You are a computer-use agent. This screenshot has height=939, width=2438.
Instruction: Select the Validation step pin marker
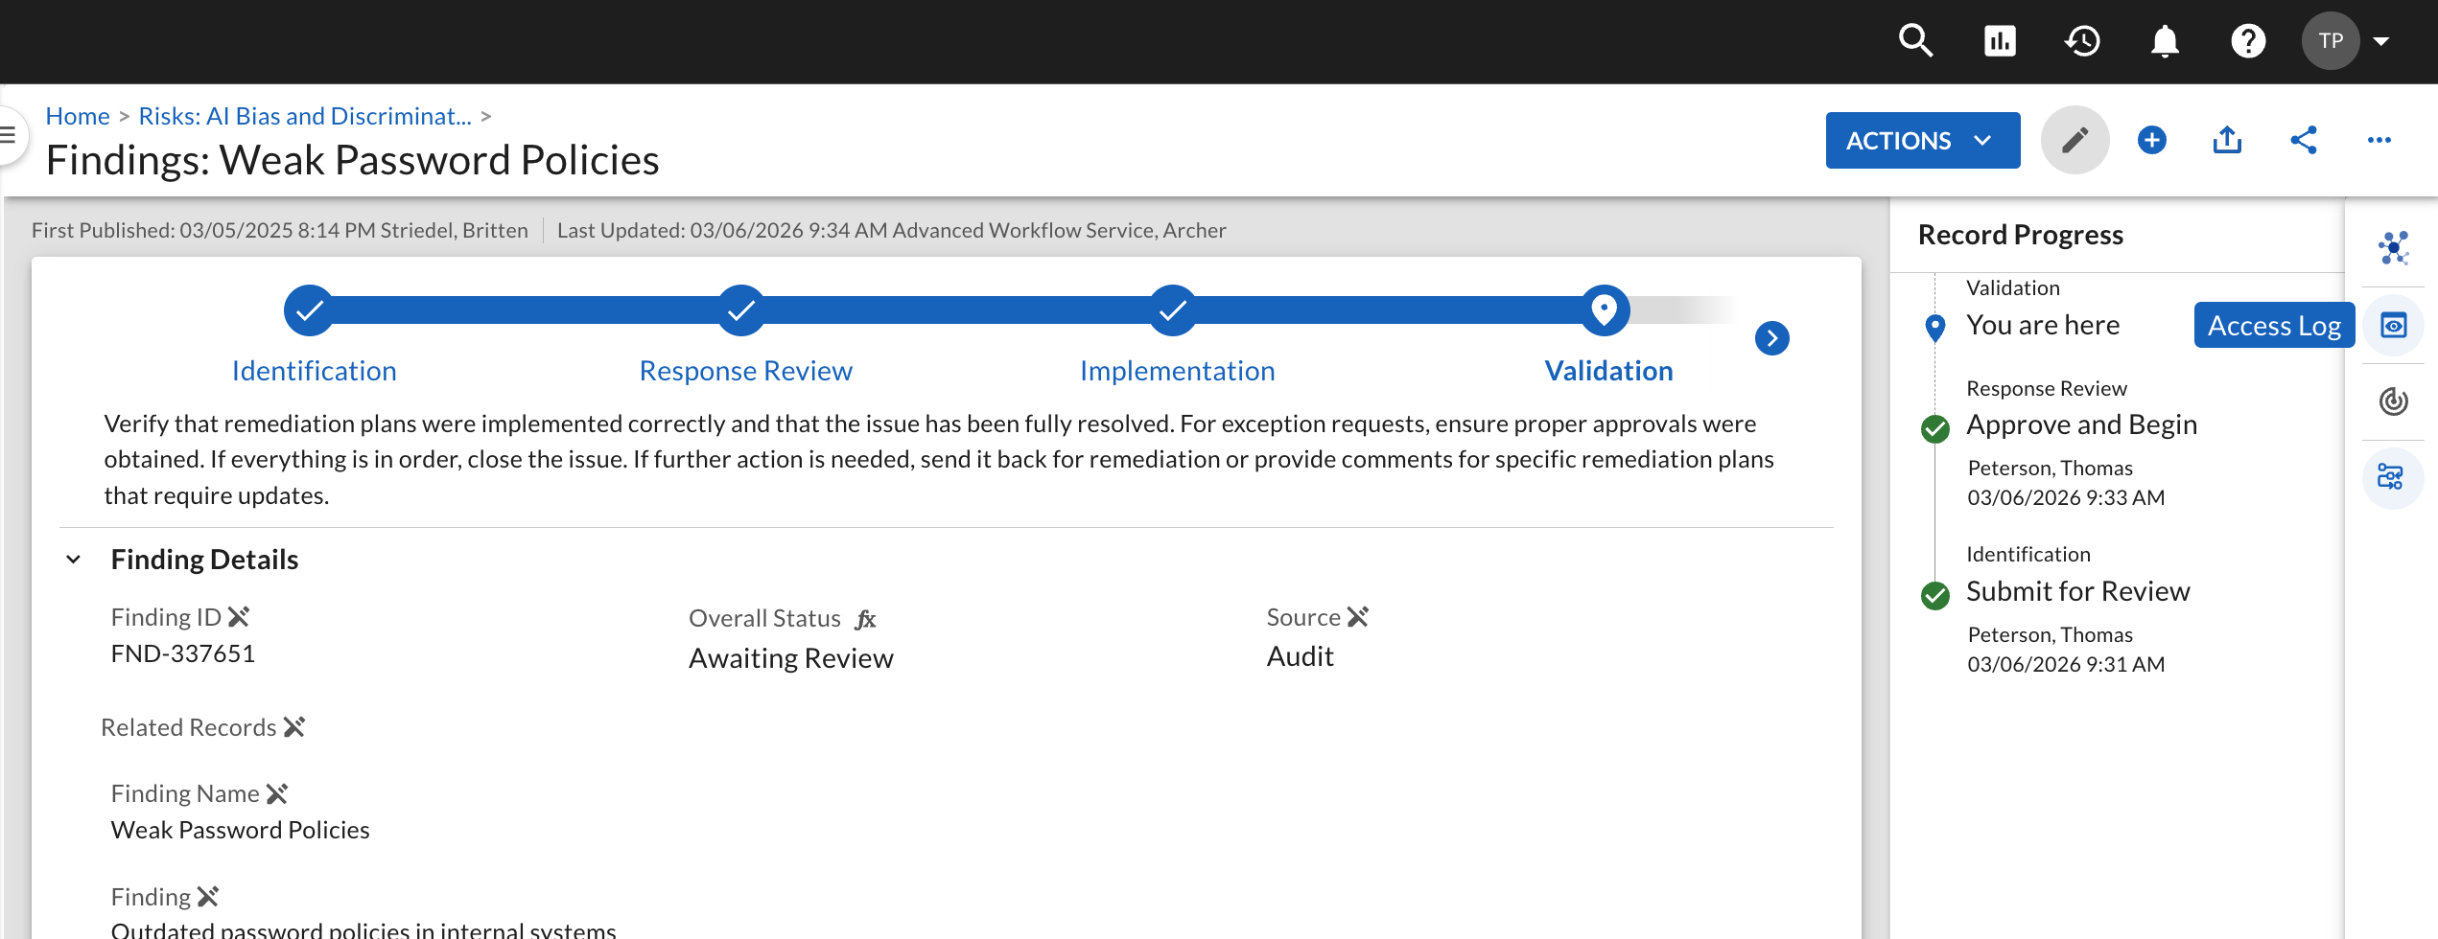pos(1605,310)
